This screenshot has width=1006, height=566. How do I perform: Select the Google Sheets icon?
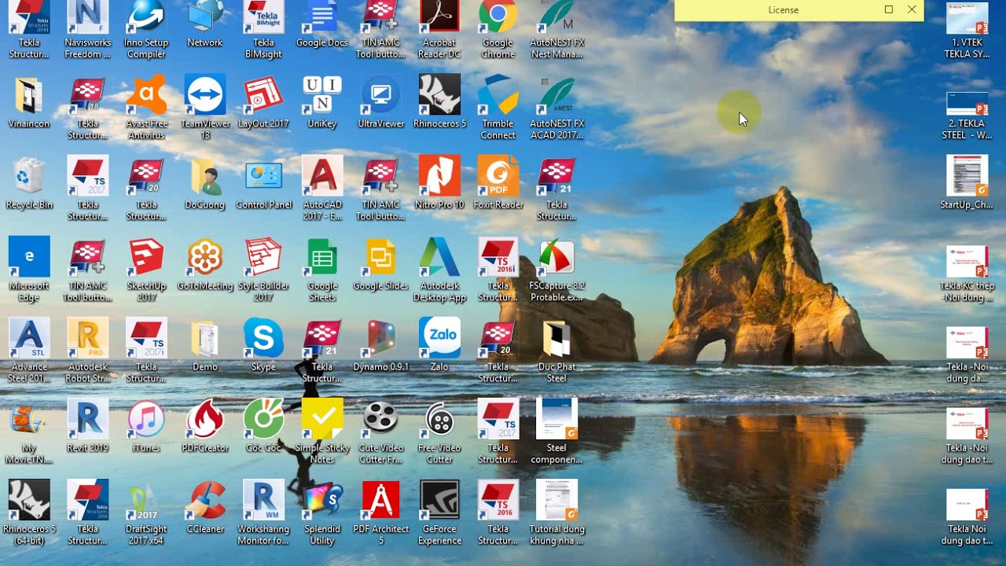pos(322,270)
